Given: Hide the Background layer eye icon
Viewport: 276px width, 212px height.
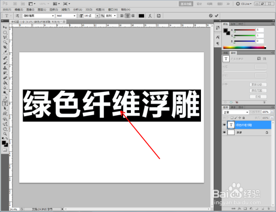Looking at the screenshot, I should (224, 132).
